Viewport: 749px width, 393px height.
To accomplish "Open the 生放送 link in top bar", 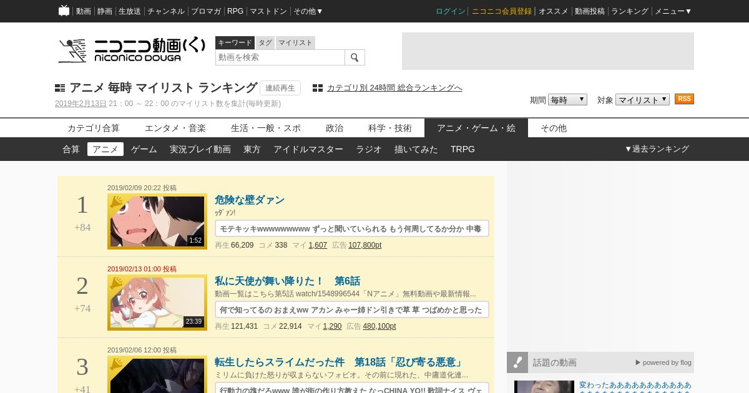I will (x=130, y=11).
